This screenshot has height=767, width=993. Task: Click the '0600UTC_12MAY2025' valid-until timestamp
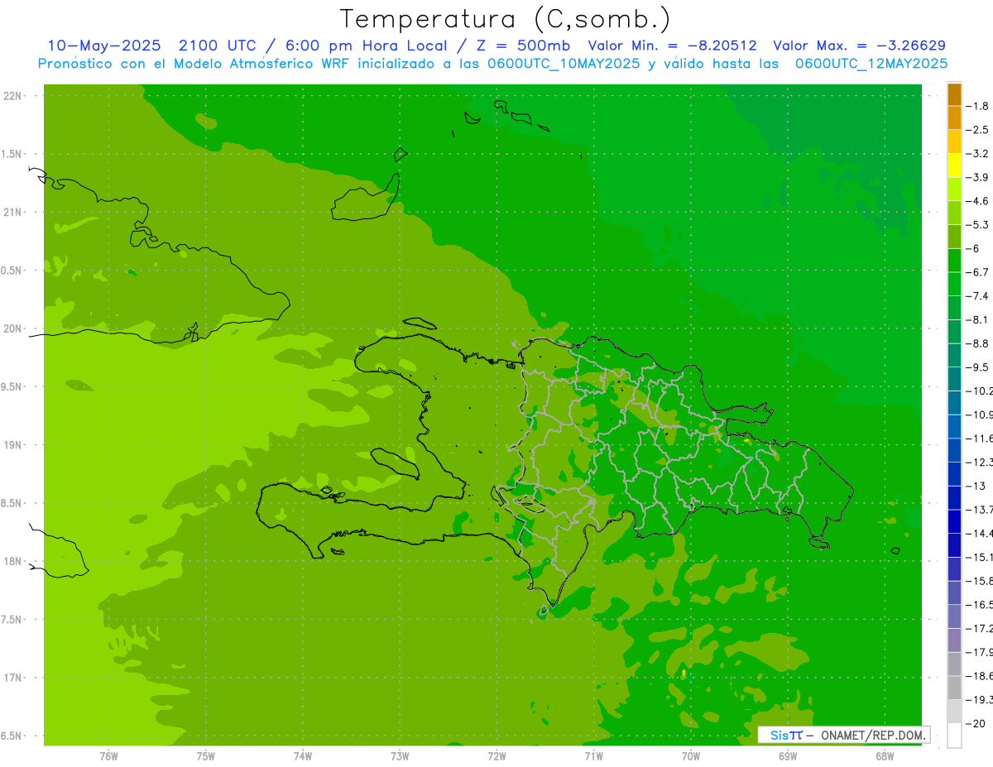(x=871, y=64)
